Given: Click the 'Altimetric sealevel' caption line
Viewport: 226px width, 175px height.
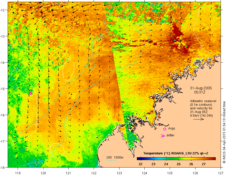Looking at the screenshot, I should point(203,101).
